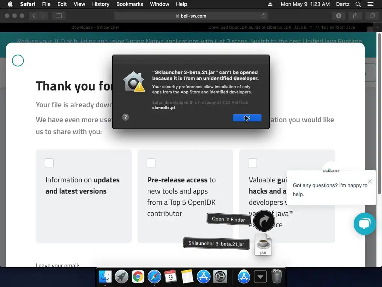Open the Safari menu
The image size is (382, 287).
(28, 4)
